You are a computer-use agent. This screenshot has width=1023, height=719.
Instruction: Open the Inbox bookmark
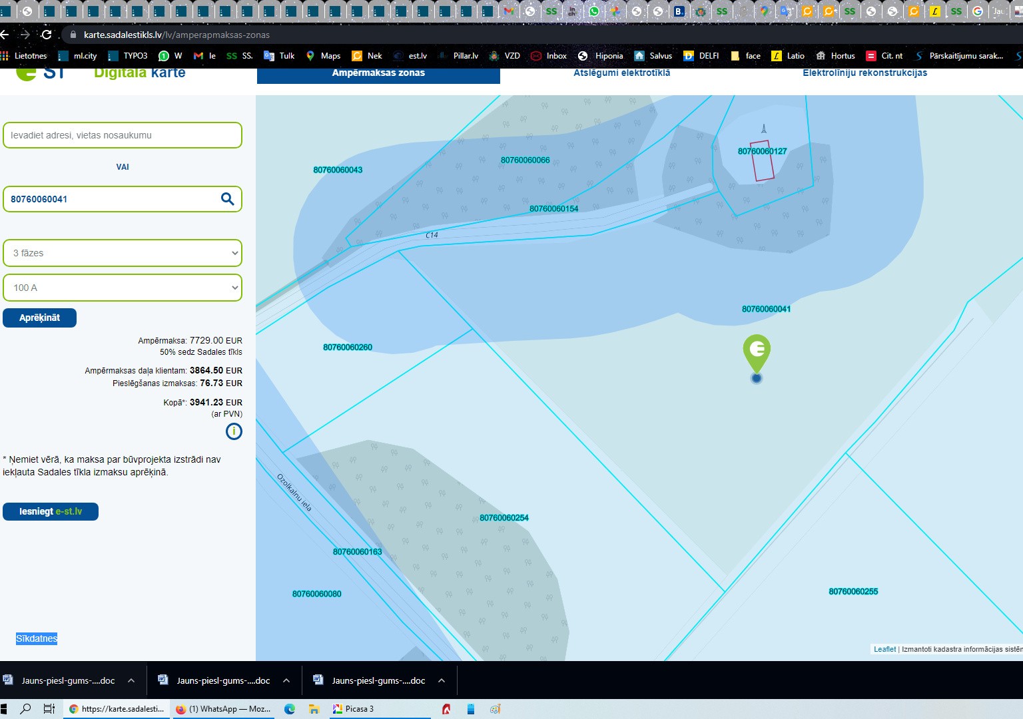point(549,56)
